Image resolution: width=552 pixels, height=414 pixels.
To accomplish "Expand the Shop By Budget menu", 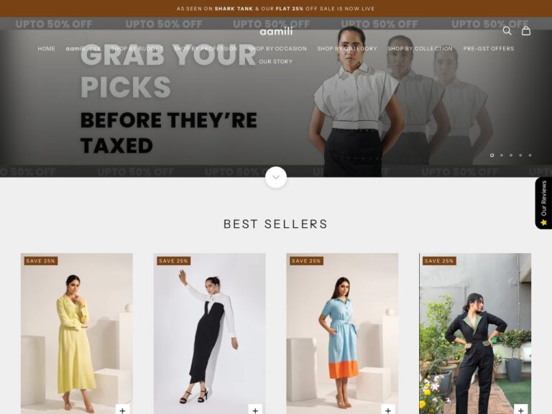I will click(x=137, y=49).
